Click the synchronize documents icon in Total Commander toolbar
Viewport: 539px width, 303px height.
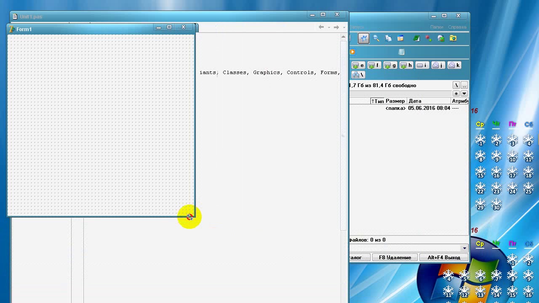[388, 38]
